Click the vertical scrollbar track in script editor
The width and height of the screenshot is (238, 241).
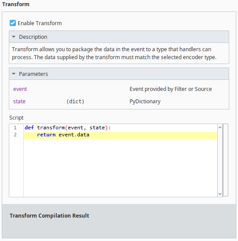(x=220, y=161)
